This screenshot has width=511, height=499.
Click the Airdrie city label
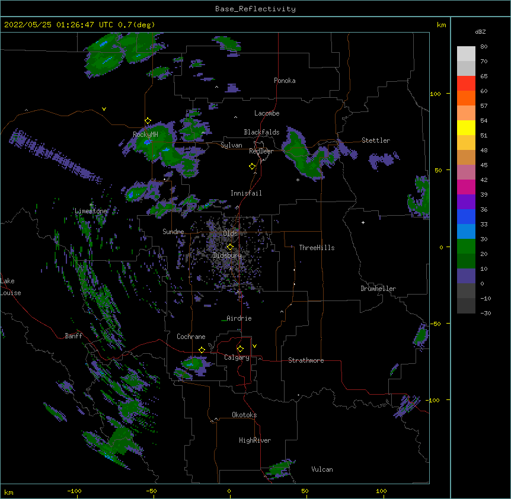click(x=239, y=318)
